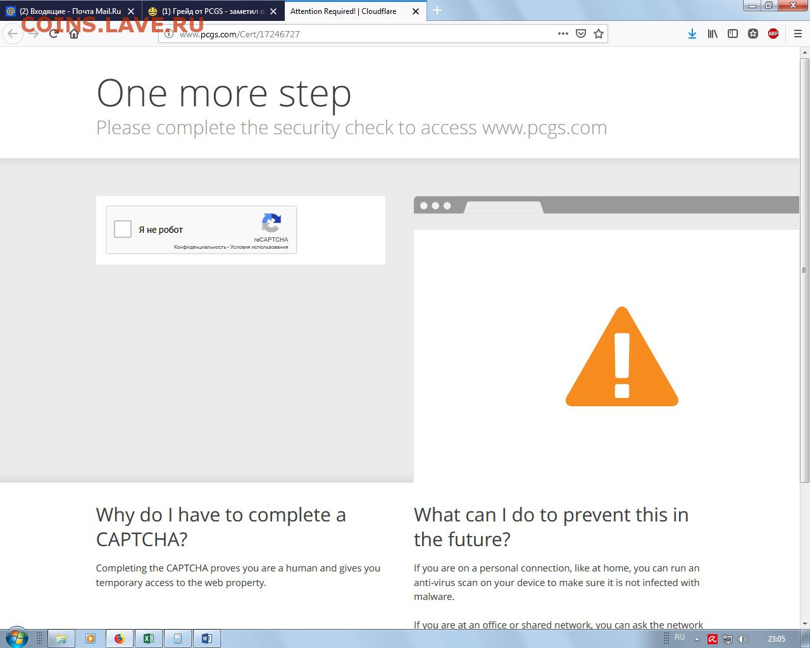Click the "Why do I have to complete a CAPTCHA?" heading
The width and height of the screenshot is (810, 648).
[221, 526]
